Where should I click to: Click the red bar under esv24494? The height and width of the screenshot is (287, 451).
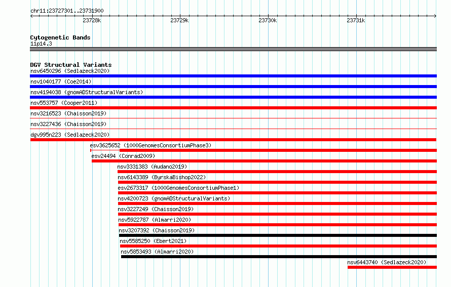(264, 161)
